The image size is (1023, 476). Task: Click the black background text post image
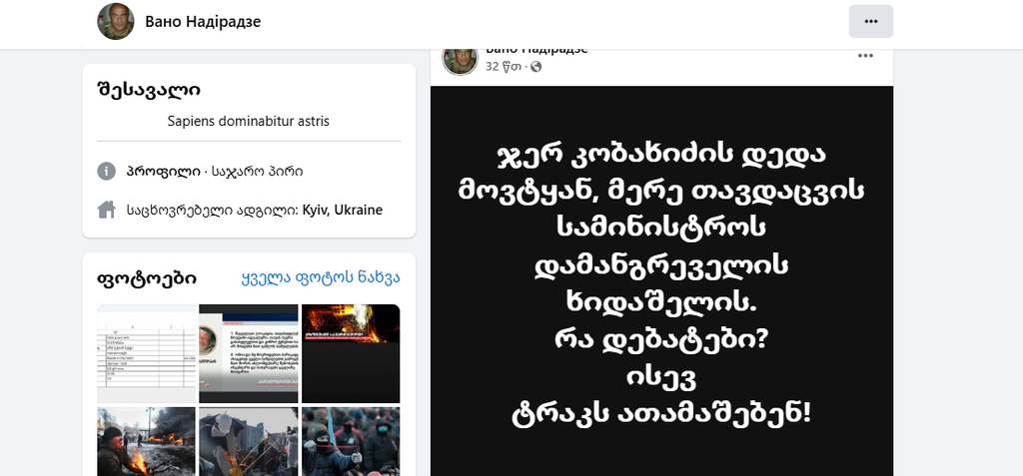(x=661, y=281)
